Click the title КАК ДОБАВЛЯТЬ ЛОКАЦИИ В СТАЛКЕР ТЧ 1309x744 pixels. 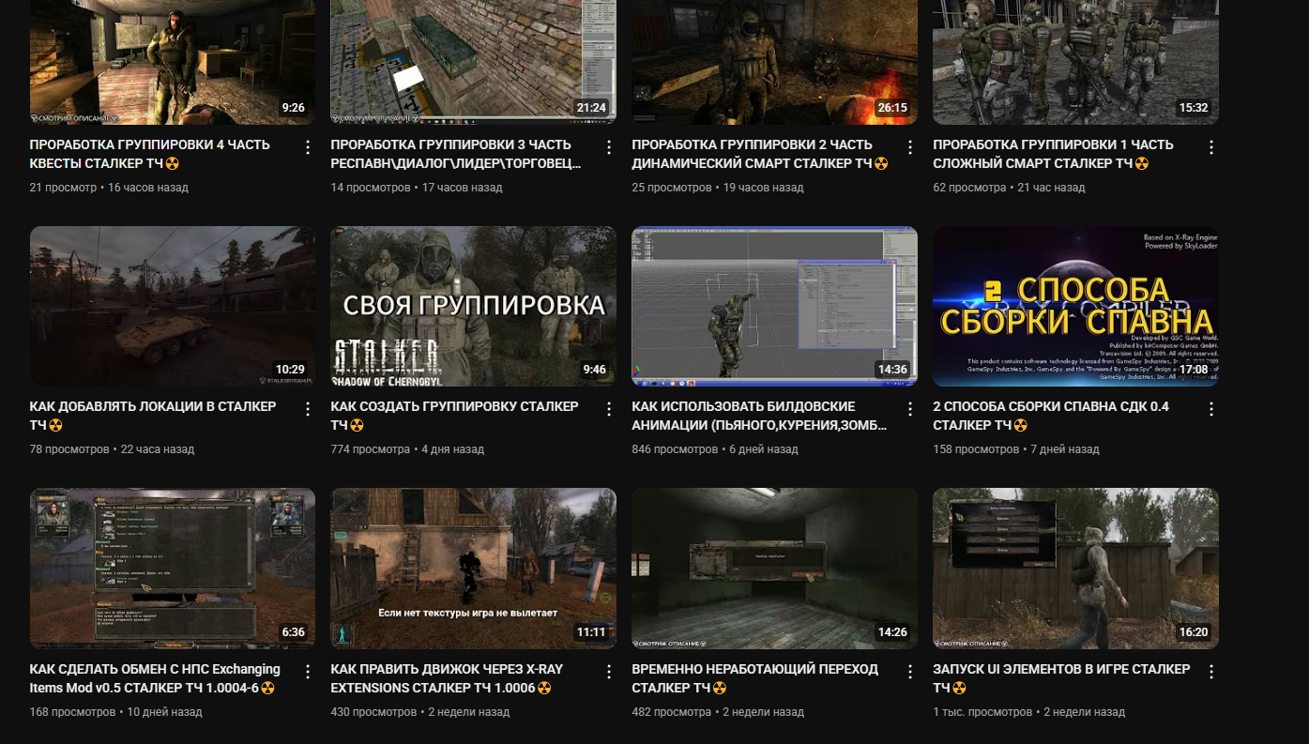tap(153, 416)
